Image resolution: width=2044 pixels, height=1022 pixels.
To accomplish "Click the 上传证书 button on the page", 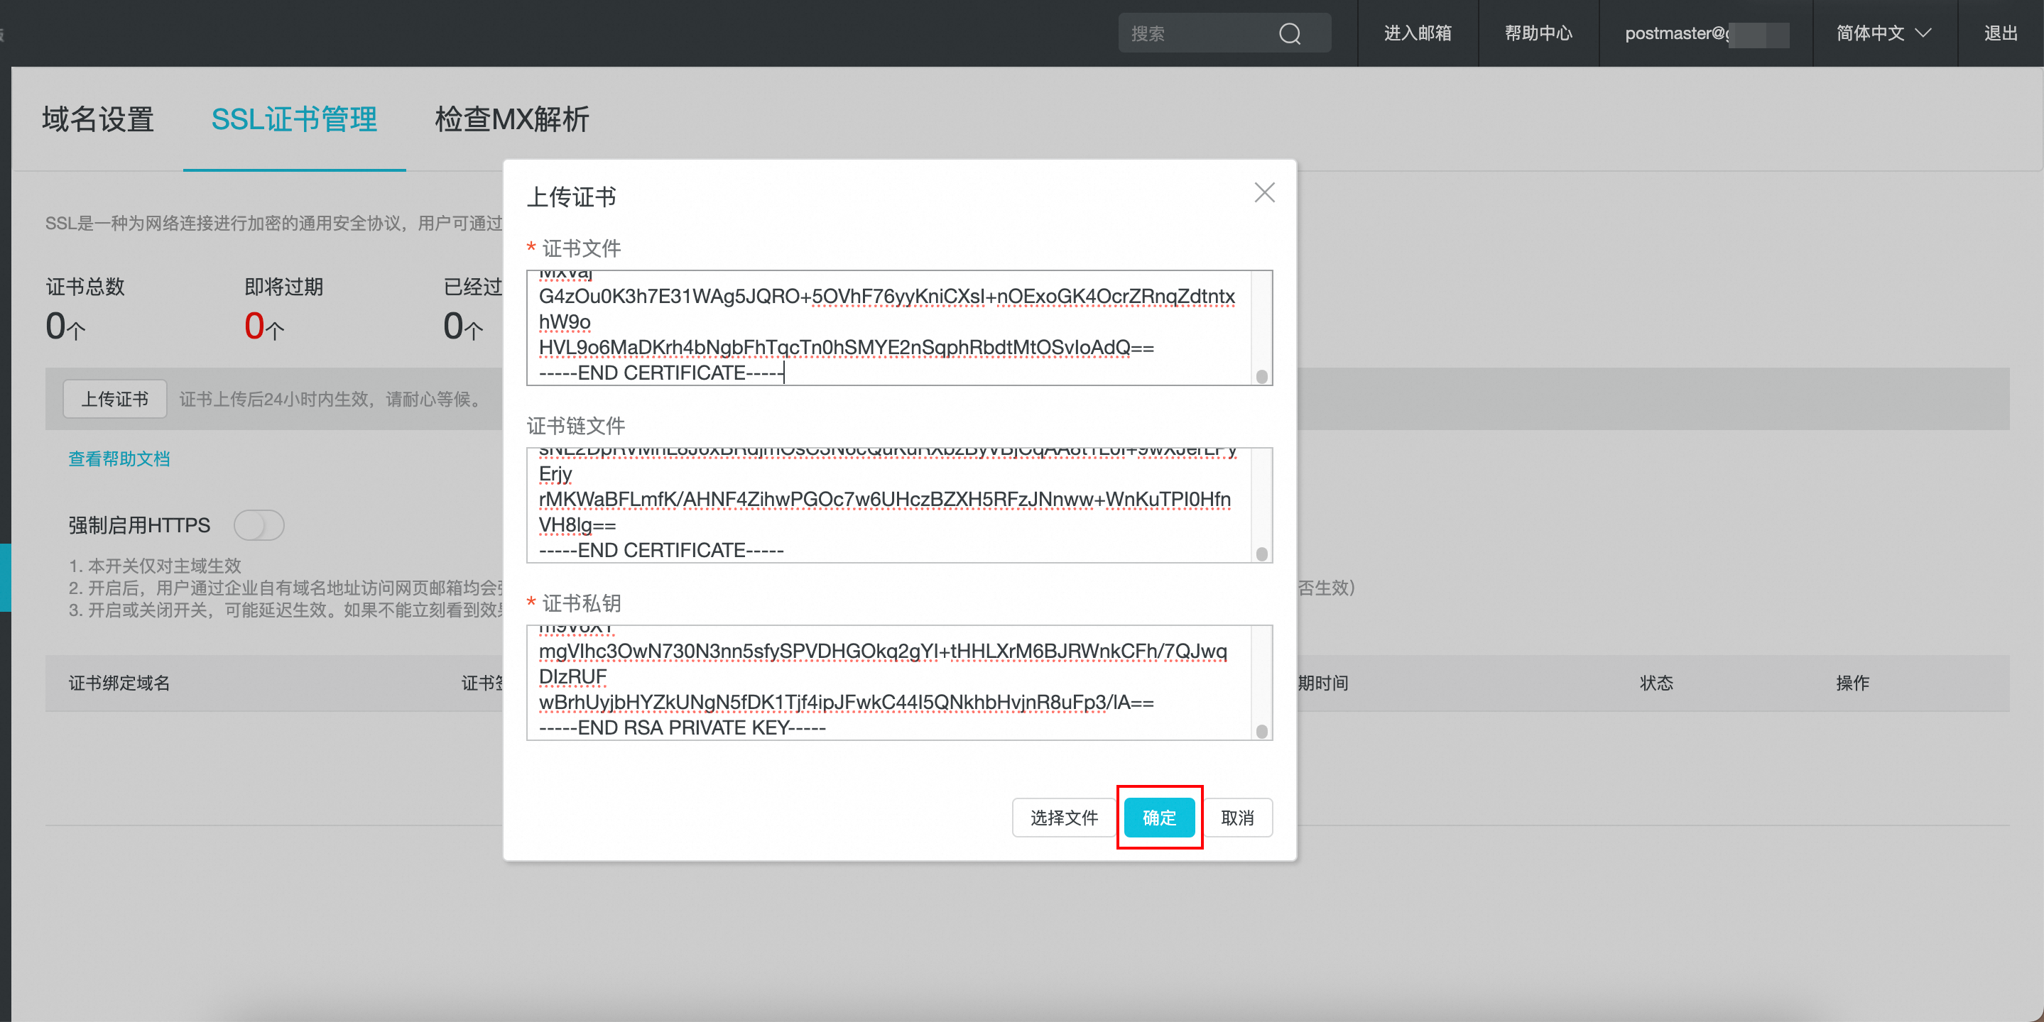I will 115,399.
